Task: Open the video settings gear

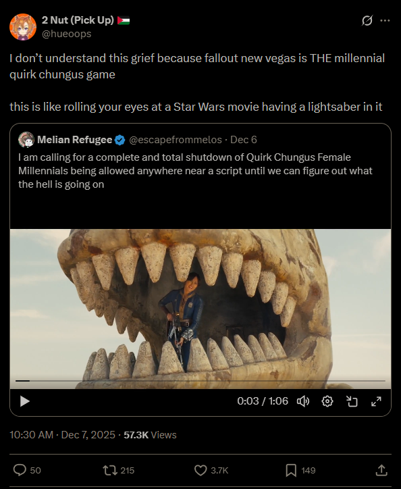Action: pos(327,401)
